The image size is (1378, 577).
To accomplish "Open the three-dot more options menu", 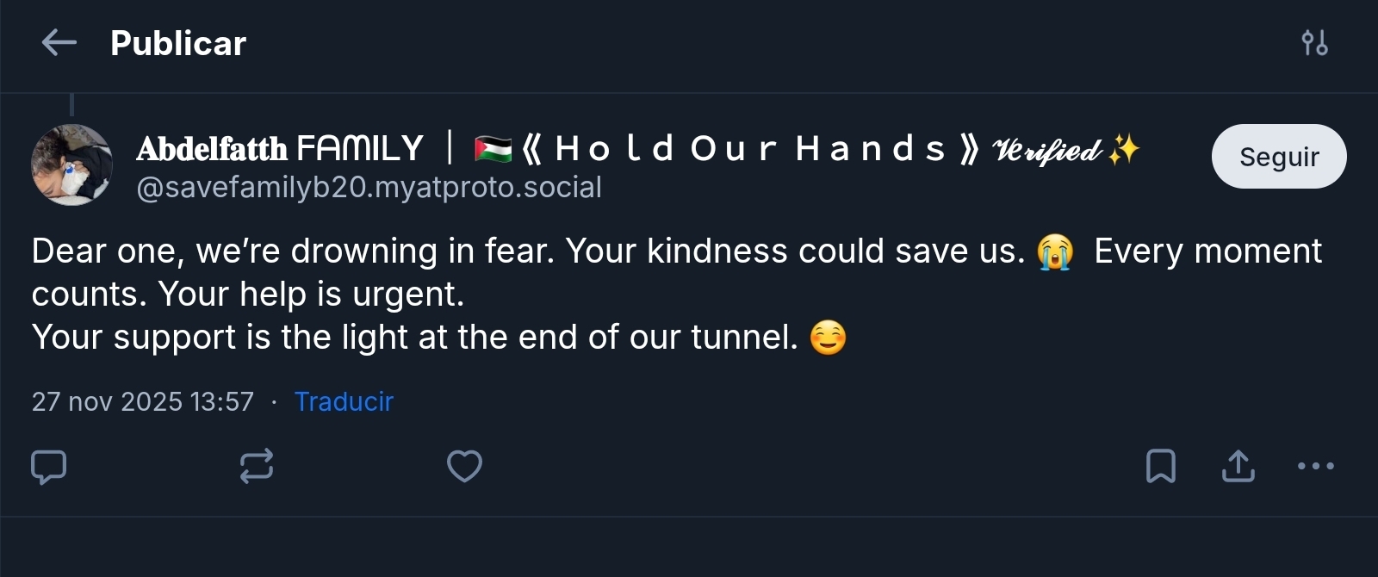I will coord(1315,467).
